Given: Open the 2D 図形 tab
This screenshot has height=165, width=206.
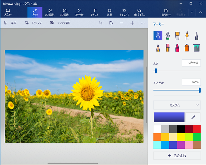Looking at the screenshot, I should [50, 12].
